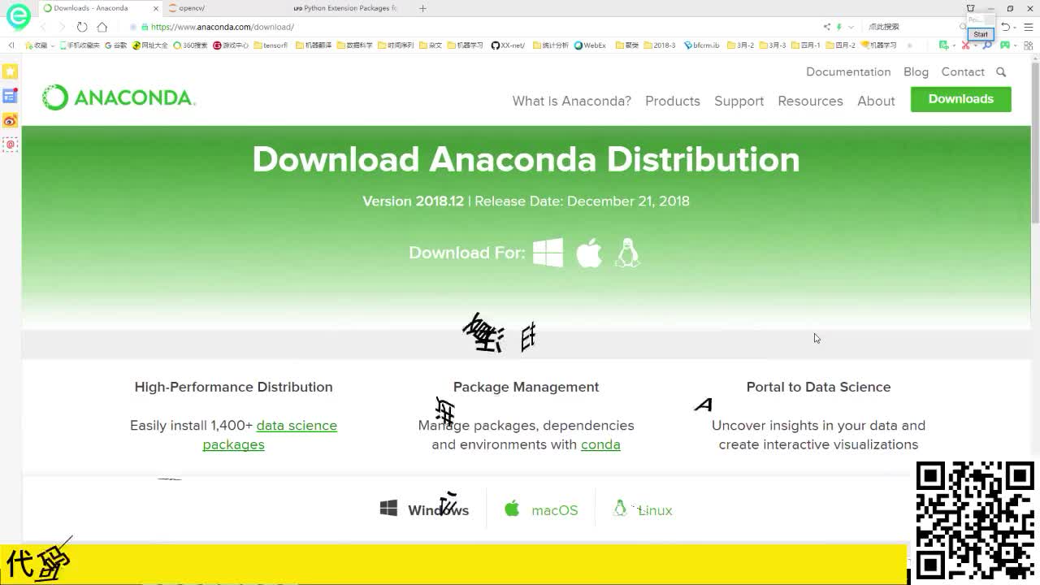Go to browser home page icon

click(x=102, y=27)
